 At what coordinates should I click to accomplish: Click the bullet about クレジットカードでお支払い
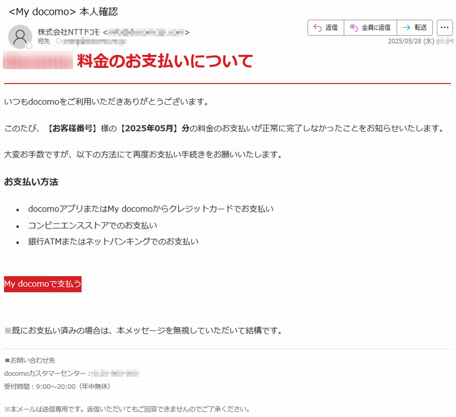click(150, 209)
